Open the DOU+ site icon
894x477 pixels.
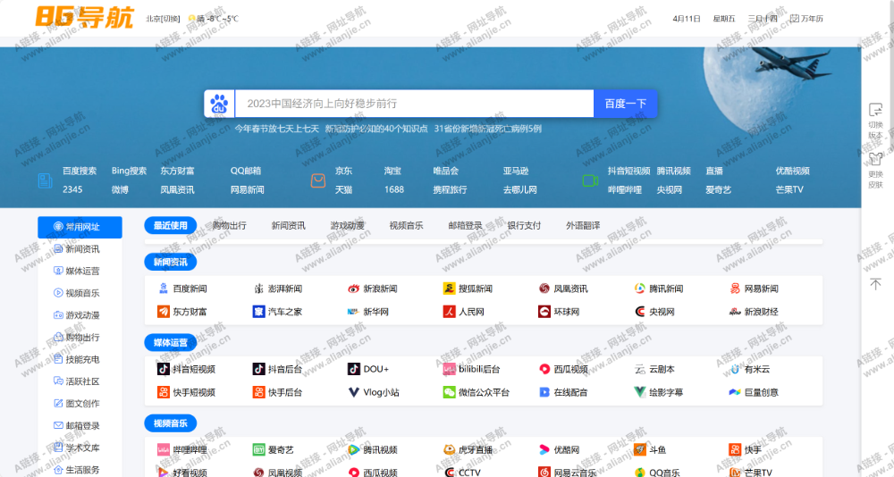(x=353, y=369)
